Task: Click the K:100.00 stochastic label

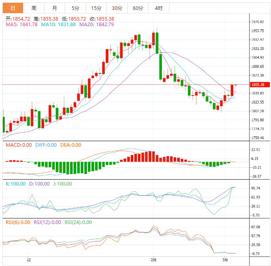Action: coord(14,184)
